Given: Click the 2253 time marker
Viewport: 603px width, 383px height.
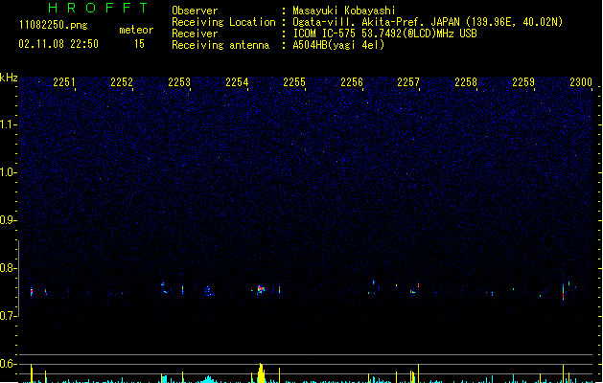Looking at the screenshot, I should (179, 82).
